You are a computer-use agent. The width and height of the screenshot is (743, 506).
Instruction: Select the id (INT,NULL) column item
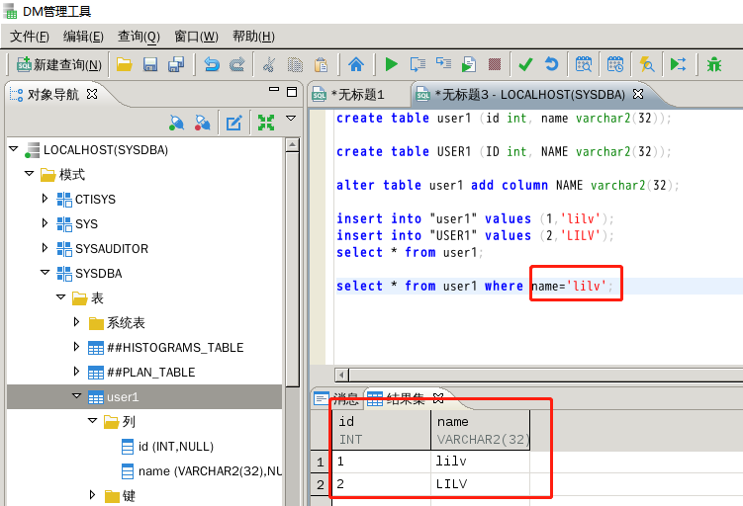coord(168,447)
